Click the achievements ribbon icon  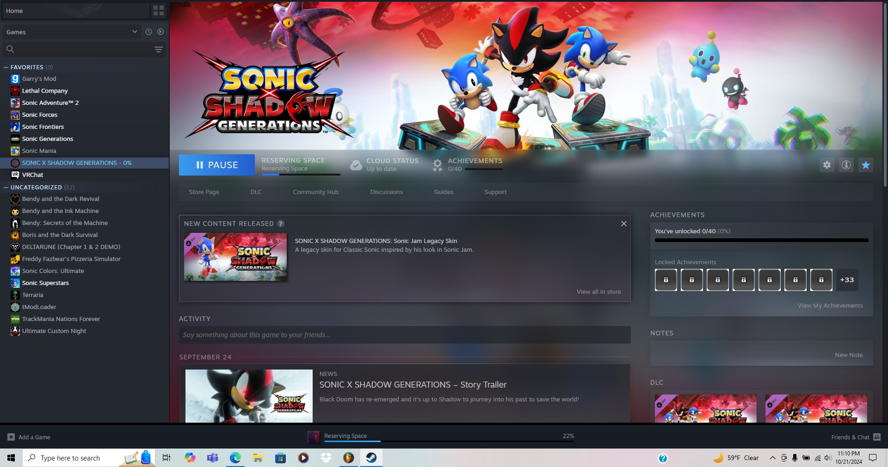(x=437, y=165)
